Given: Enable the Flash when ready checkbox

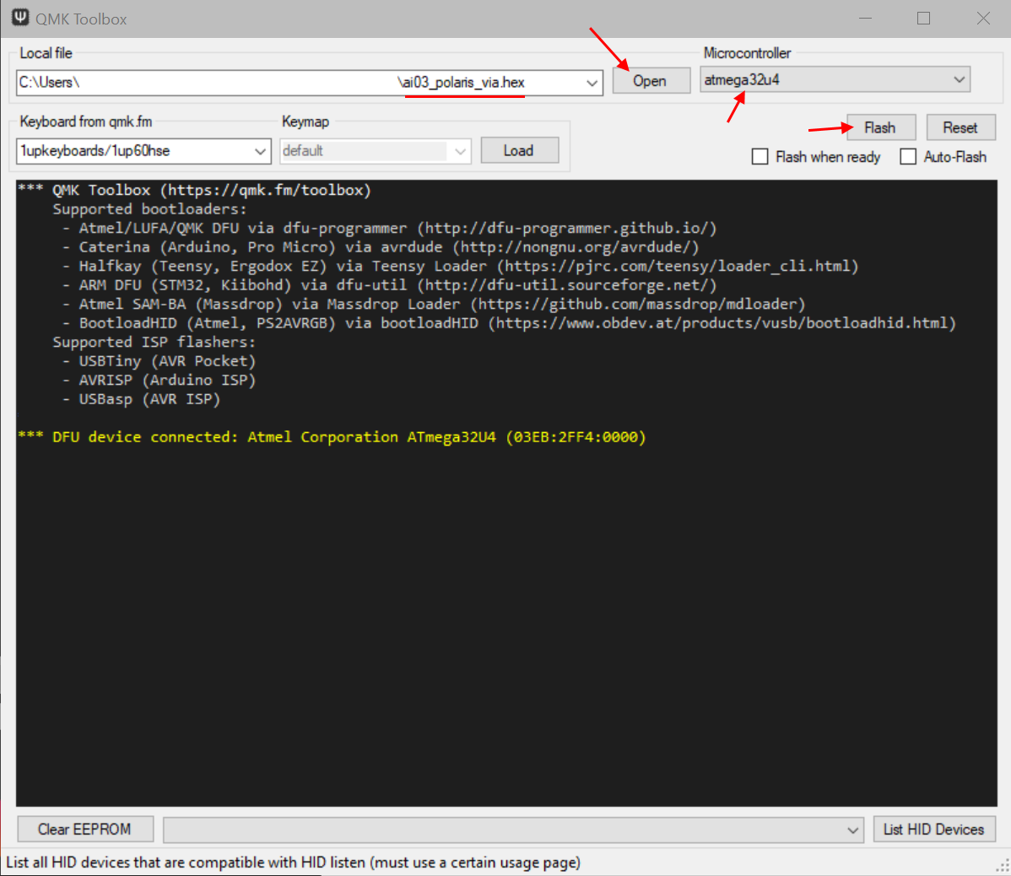Looking at the screenshot, I should [760, 157].
